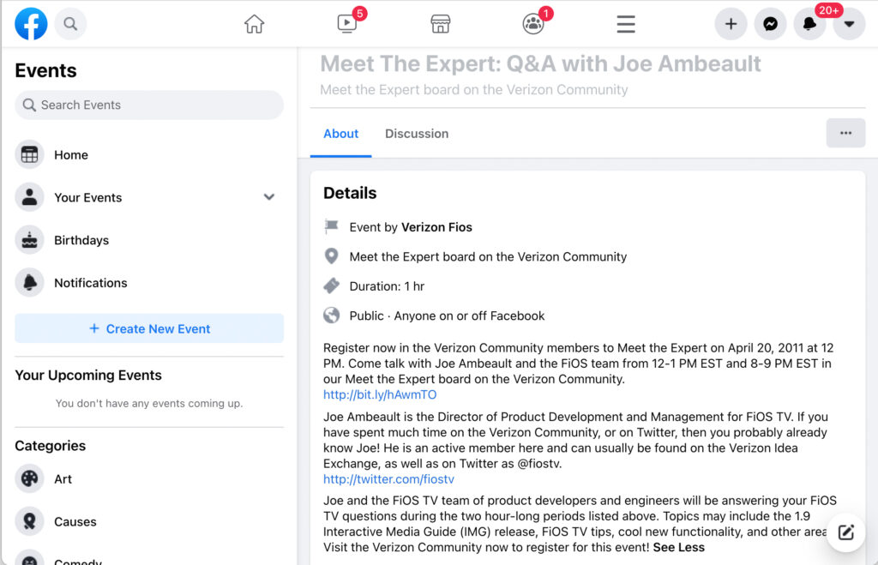Open the Facebook search magnifier

[x=70, y=23]
